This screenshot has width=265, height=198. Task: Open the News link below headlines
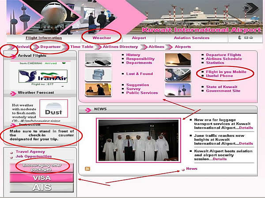(192, 169)
